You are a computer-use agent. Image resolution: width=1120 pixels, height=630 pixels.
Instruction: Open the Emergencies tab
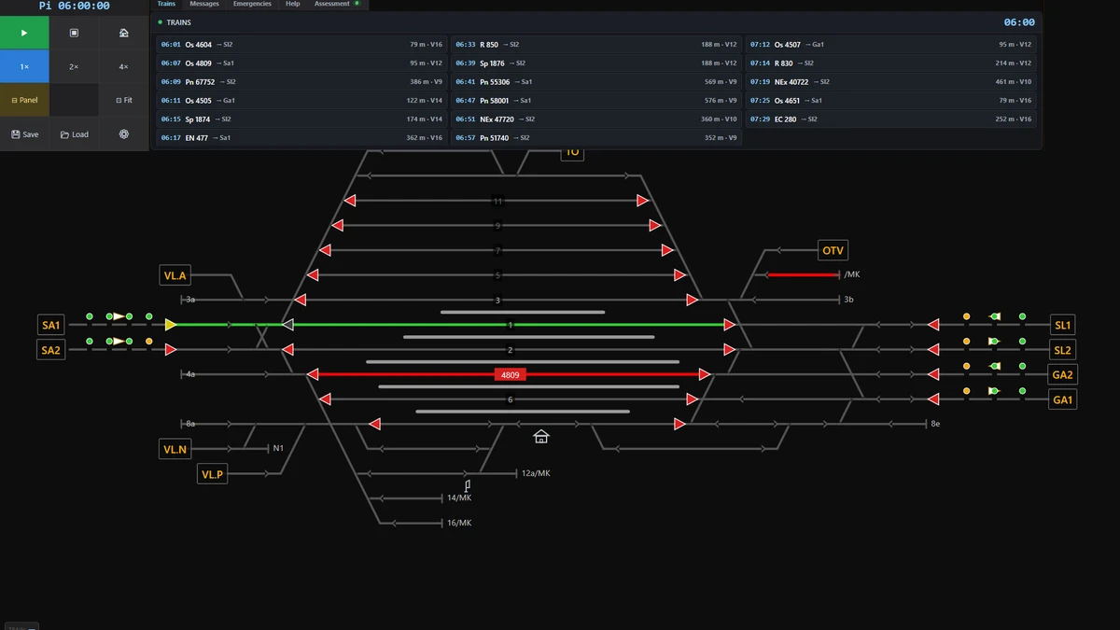coord(252,5)
